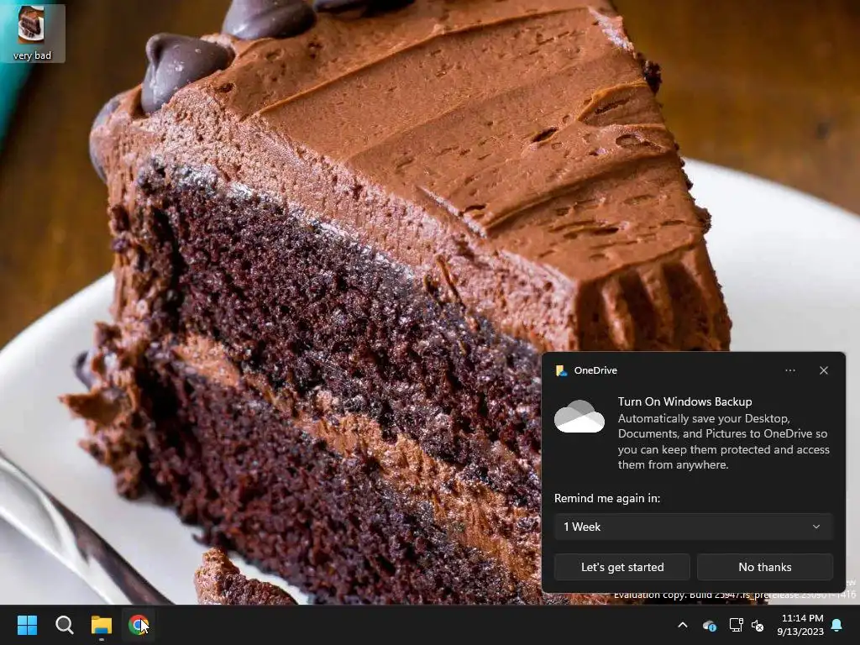Click OneDrive app name in notification header

[595, 370]
